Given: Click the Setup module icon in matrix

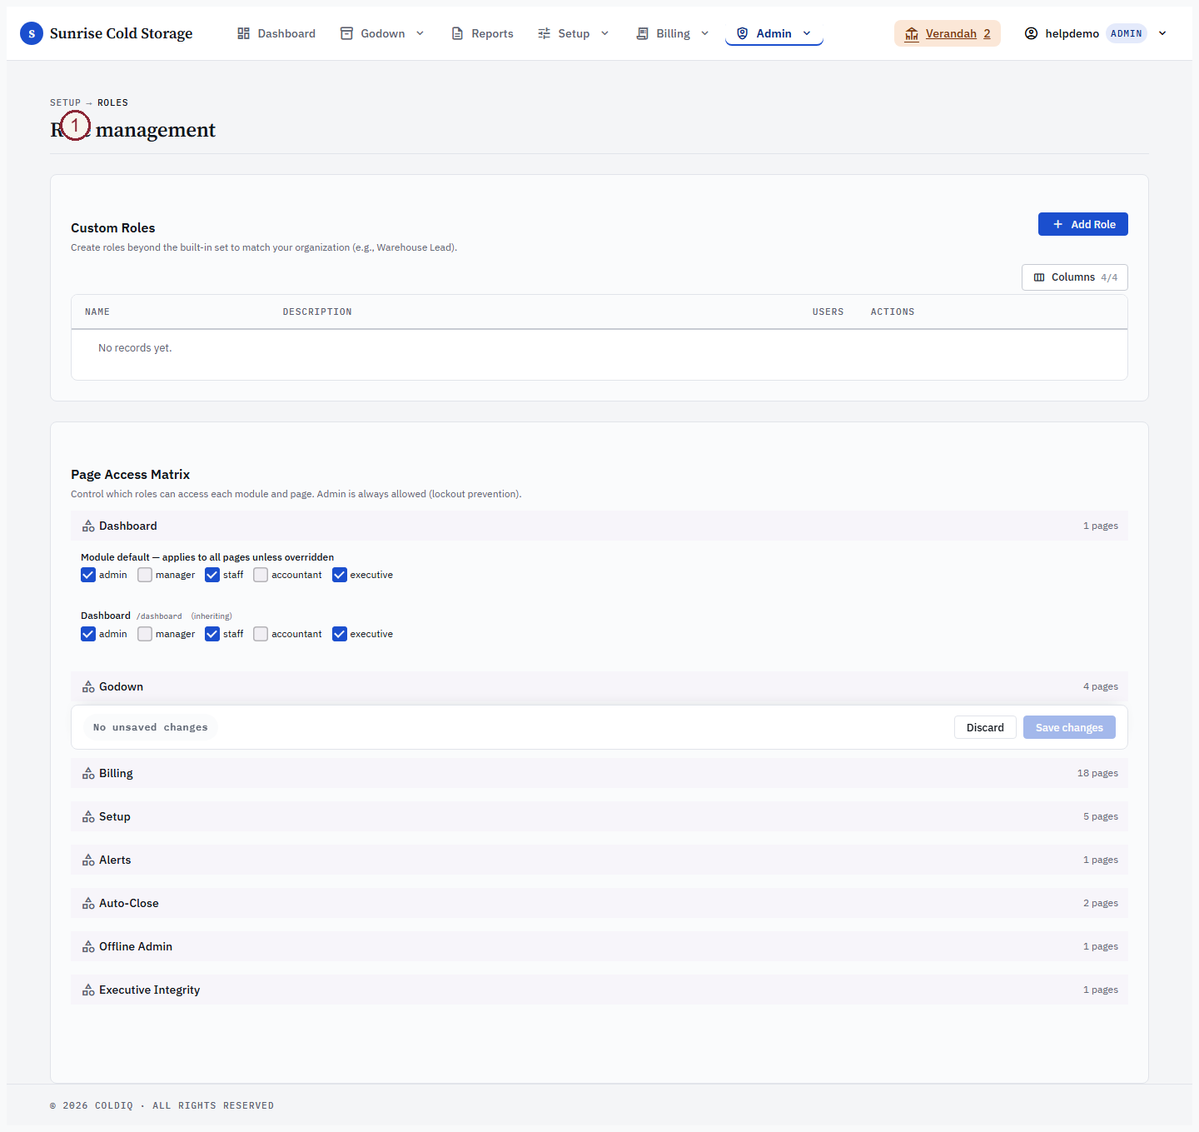Looking at the screenshot, I should [x=88, y=816].
